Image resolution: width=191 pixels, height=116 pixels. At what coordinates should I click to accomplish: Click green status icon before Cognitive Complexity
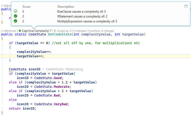pyautogui.click(x=20, y=31)
